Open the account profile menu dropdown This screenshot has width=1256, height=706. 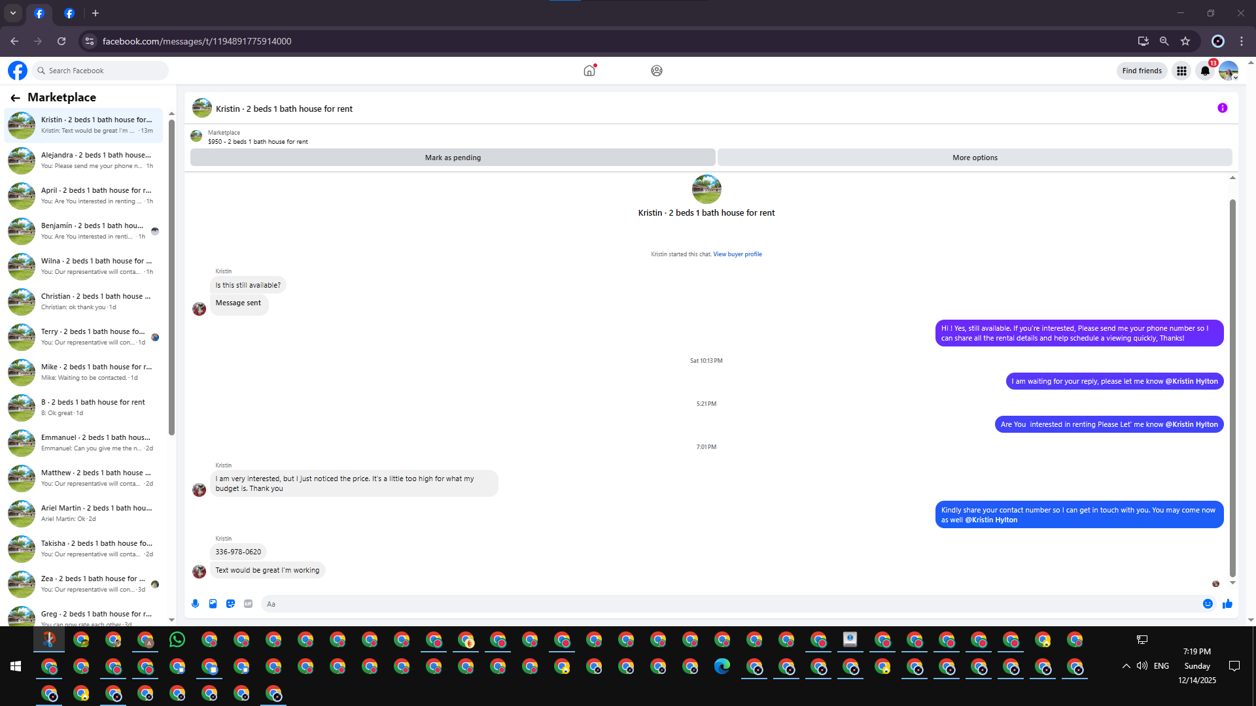[x=1229, y=71]
